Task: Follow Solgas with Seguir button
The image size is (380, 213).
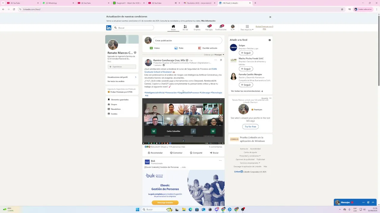Action: click(246, 53)
